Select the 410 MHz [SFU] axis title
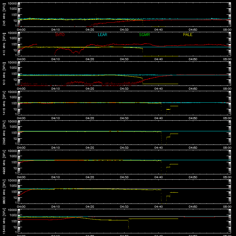This screenshot has width=236, height=236. coord(4,44)
